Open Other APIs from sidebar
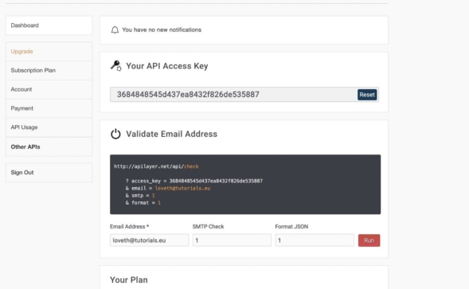The width and height of the screenshot is (469, 289). [49, 147]
